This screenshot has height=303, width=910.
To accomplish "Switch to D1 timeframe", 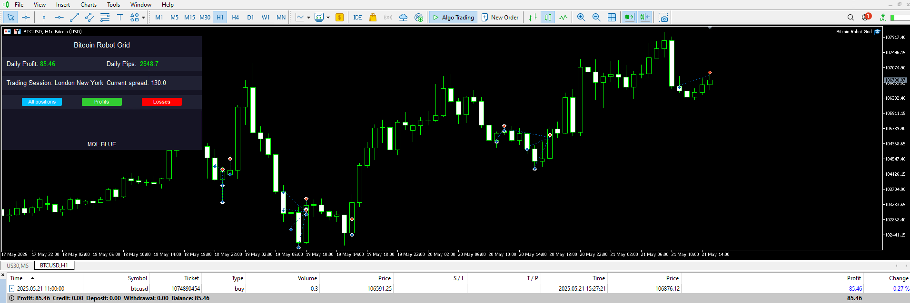I will pyautogui.click(x=250, y=18).
